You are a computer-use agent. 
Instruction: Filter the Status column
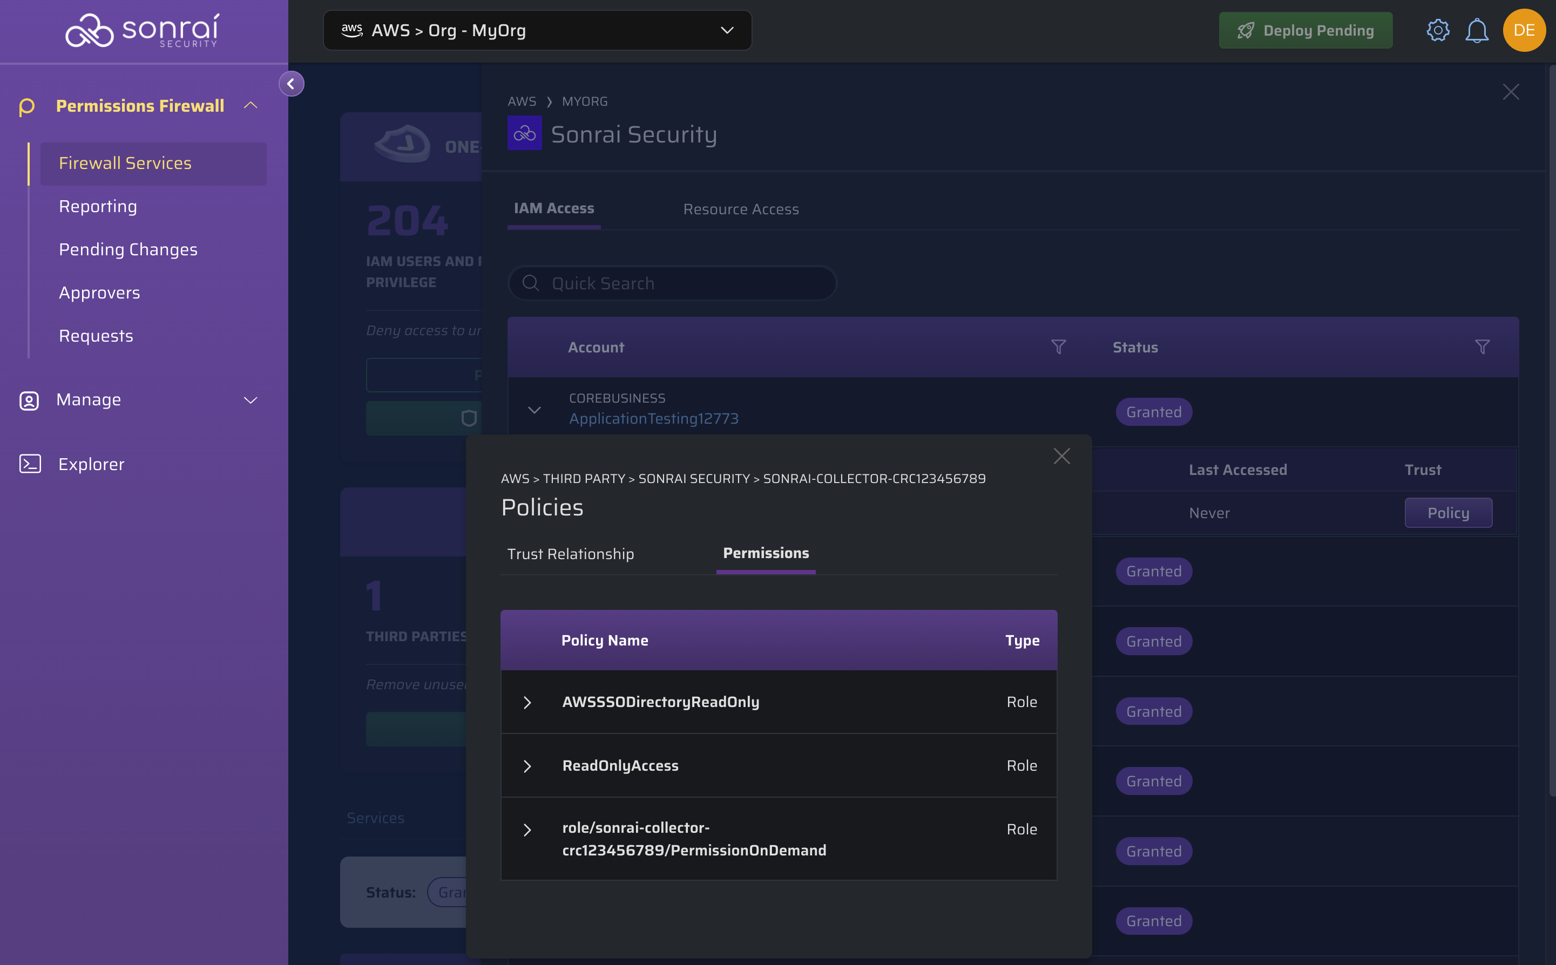[1482, 346]
